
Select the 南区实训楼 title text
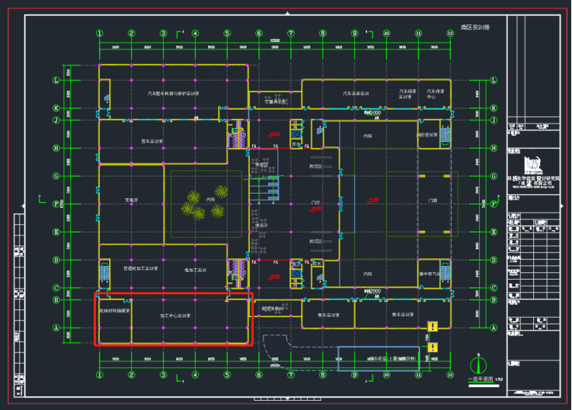coord(475,27)
